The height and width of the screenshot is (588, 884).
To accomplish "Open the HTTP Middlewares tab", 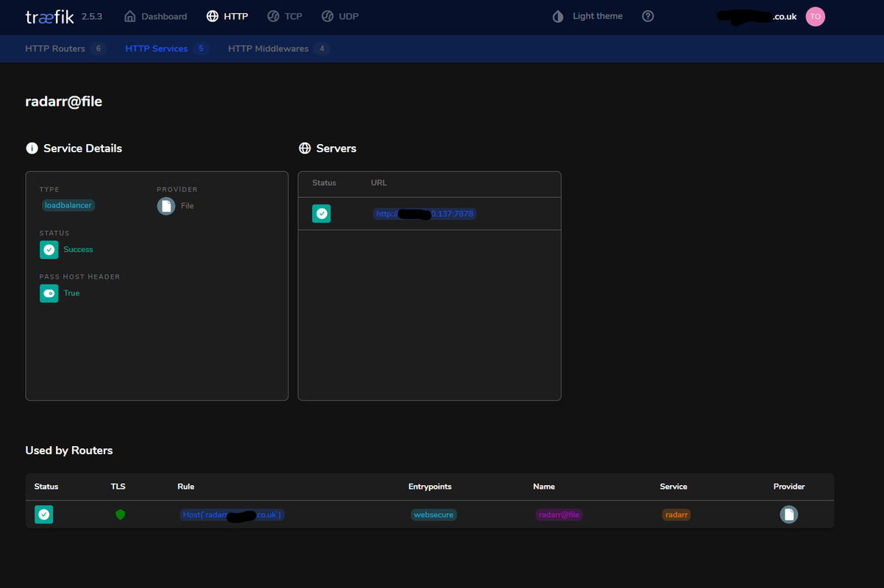I will tap(279, 49).
